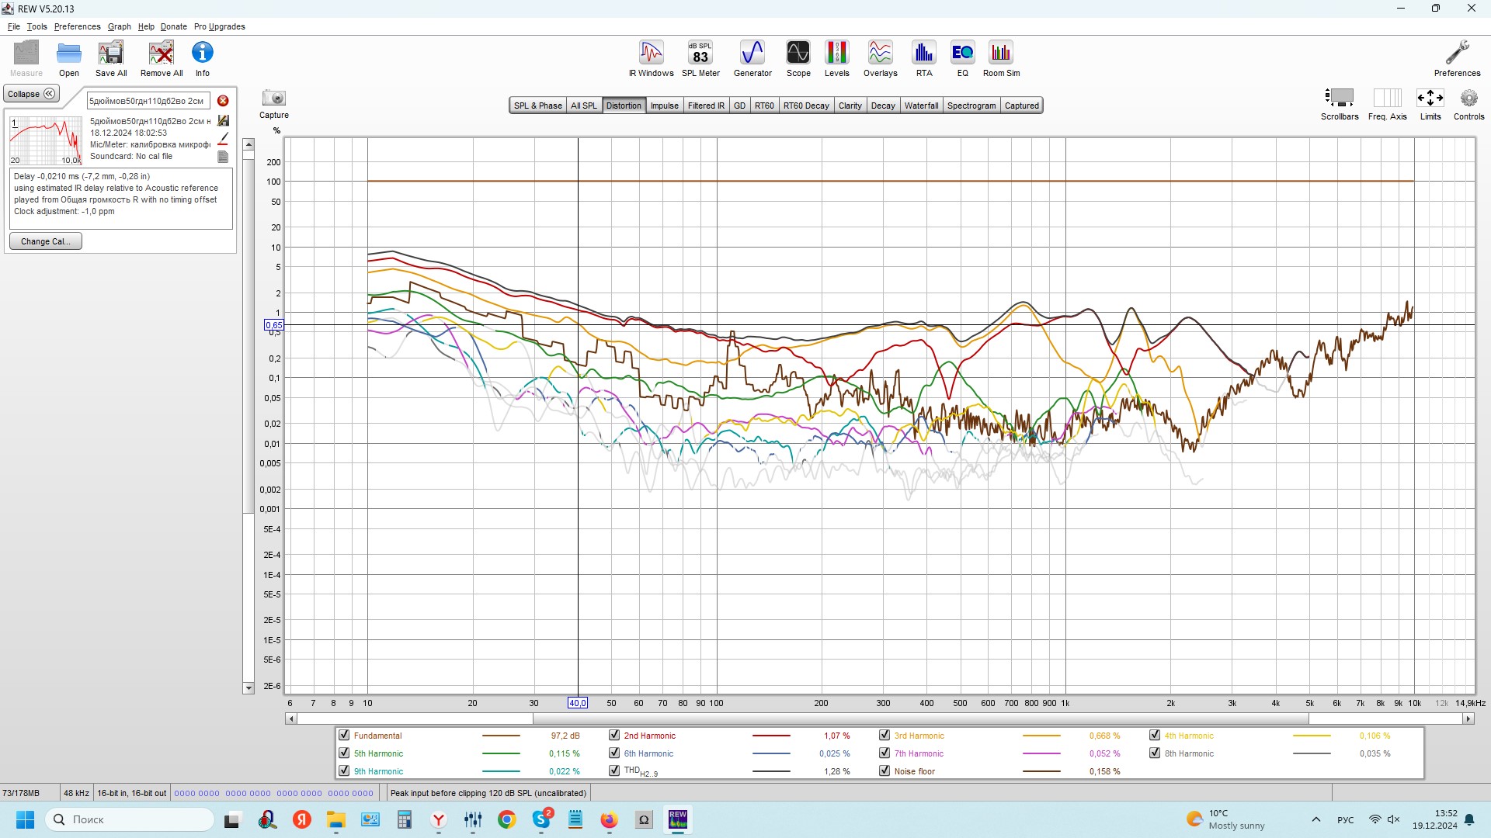1491x838 pixels.
Task: Hide the Fundamental trace
Action: (344, 736)
